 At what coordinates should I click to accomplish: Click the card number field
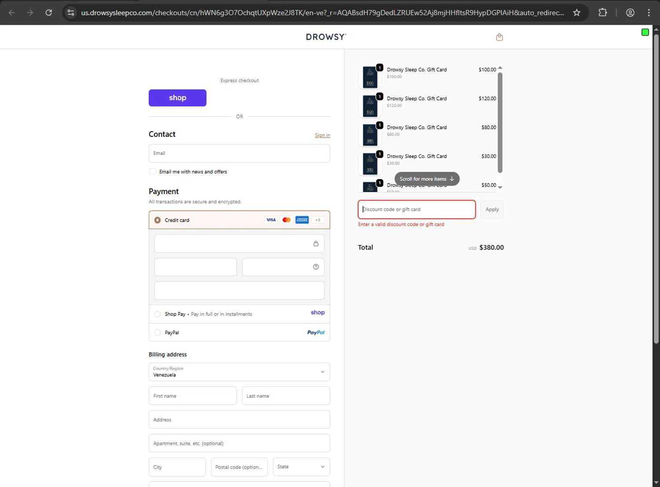pos(239,244)
